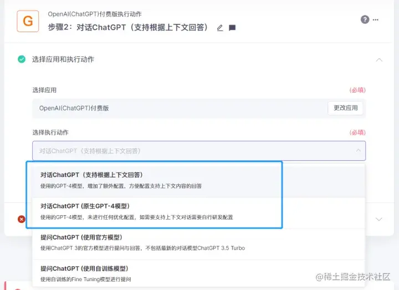
Task: Edit step title with pencil icon
Action: [x=220, y=28]
